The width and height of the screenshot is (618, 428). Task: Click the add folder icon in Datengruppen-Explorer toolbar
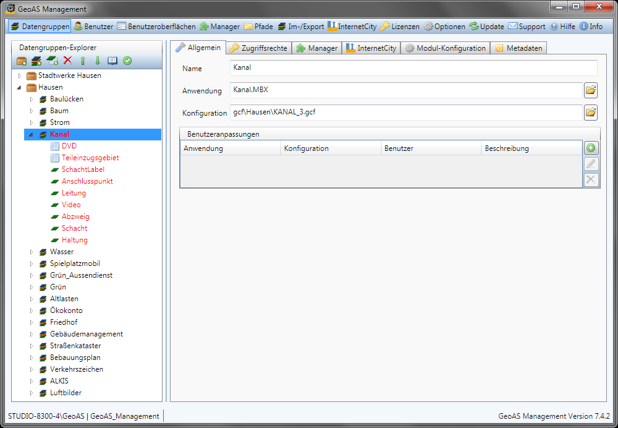point(22,61)
